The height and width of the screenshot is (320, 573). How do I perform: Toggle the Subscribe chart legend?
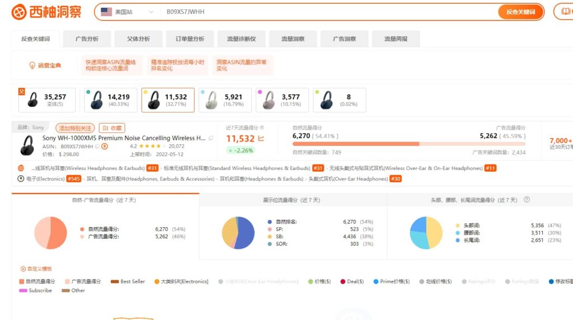35,290
